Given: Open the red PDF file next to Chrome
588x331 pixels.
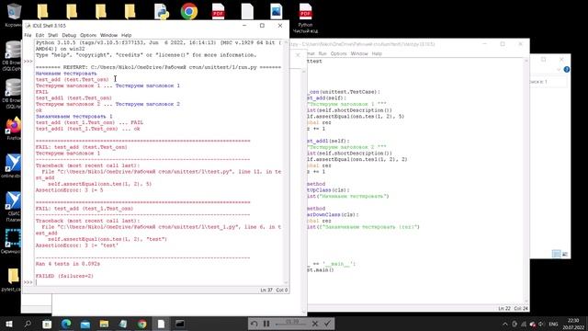Looking at the screenshot, I should 218,11.
